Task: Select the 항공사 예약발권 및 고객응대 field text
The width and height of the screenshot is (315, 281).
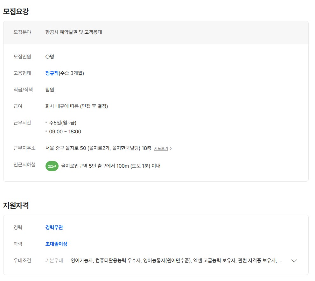Action: [x=73, y=32]
